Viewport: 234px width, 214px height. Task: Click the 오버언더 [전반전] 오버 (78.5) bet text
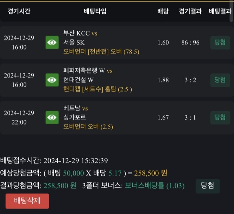point(101,52)
